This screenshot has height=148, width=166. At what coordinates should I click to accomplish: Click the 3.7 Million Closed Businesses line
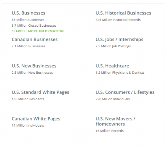[34, 25]
